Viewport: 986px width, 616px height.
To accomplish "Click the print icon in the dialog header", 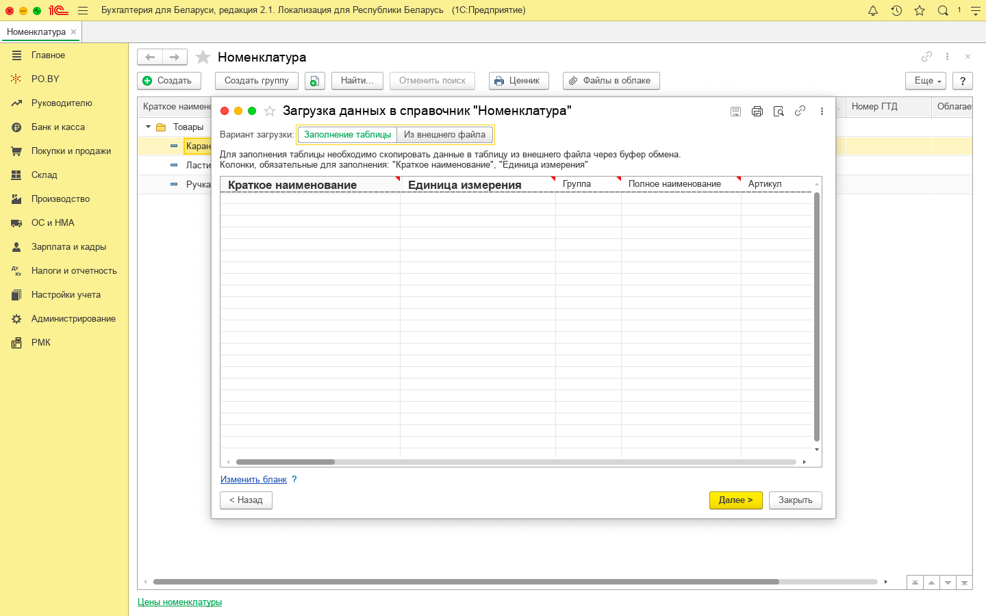I will 757,112.
